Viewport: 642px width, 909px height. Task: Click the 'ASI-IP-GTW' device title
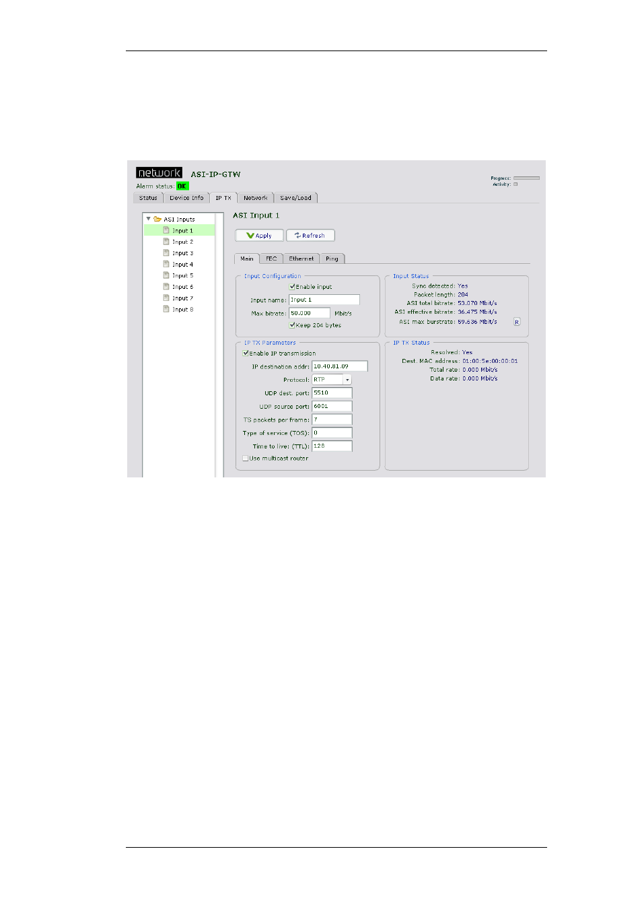pos(215,174)
